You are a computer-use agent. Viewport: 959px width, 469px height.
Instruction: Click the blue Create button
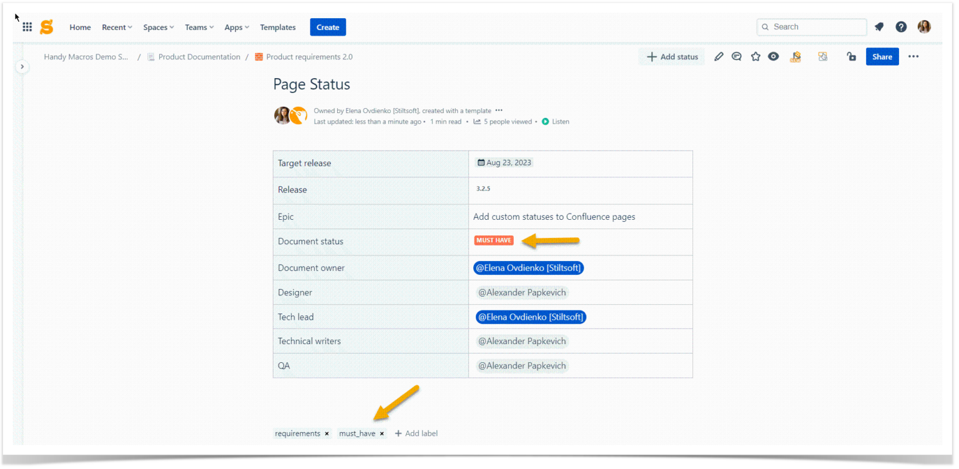(x=328, y=27)
